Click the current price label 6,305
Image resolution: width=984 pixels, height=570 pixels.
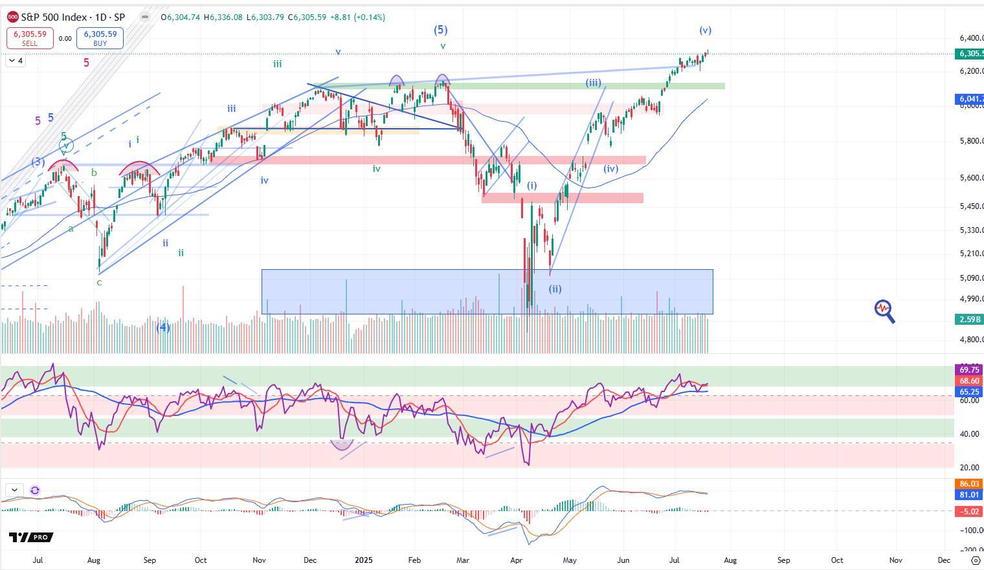coord(969,54)
